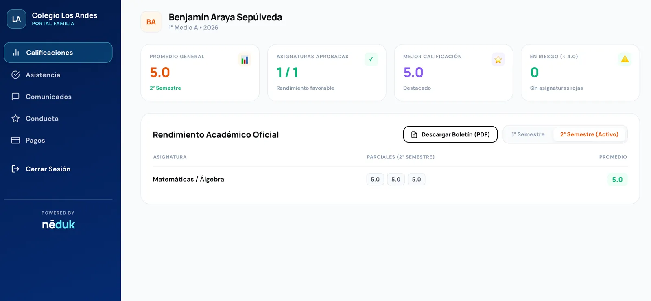This screenshot has width=651, height=301.
Task: Click the PROMEDIO column header
Action: tap(613, 157)
